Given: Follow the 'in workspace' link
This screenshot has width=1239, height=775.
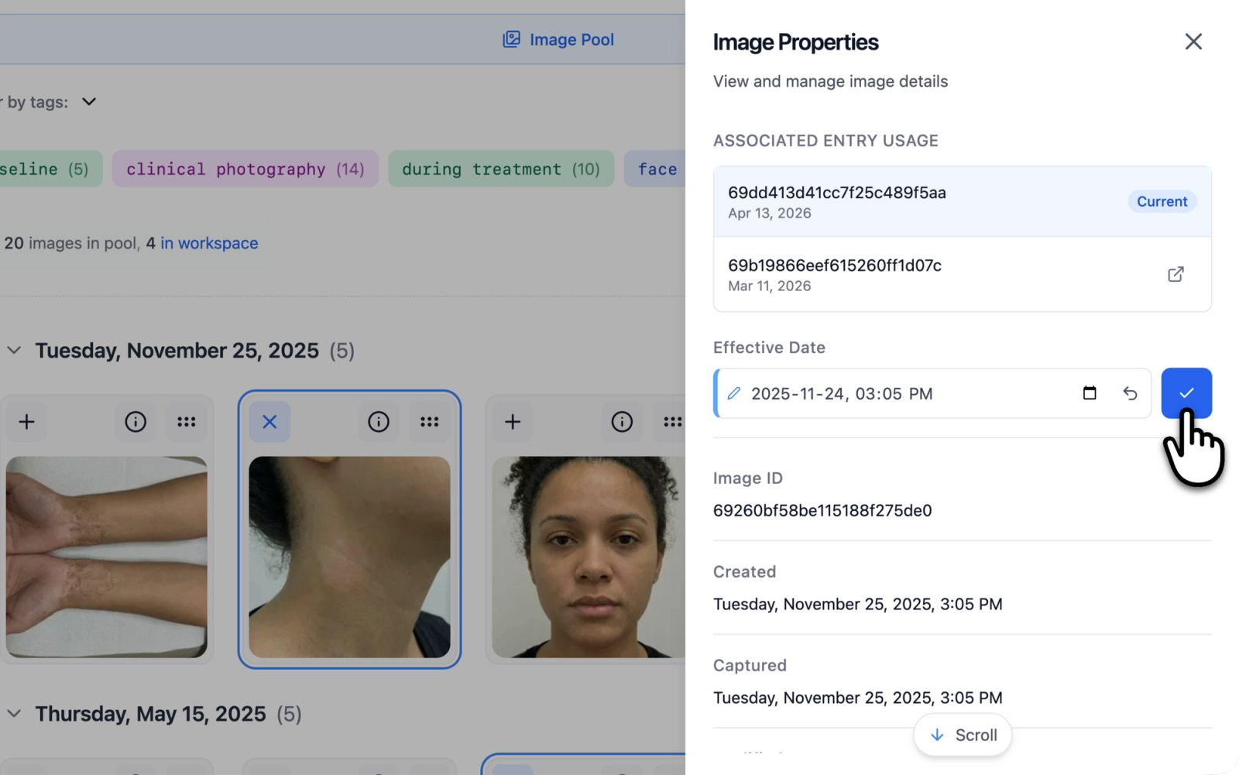Looking at the screenshot, I should [209, 243].
